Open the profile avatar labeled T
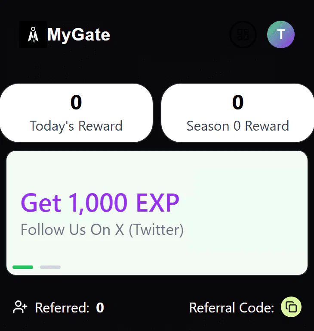 [x=281, y=34]
